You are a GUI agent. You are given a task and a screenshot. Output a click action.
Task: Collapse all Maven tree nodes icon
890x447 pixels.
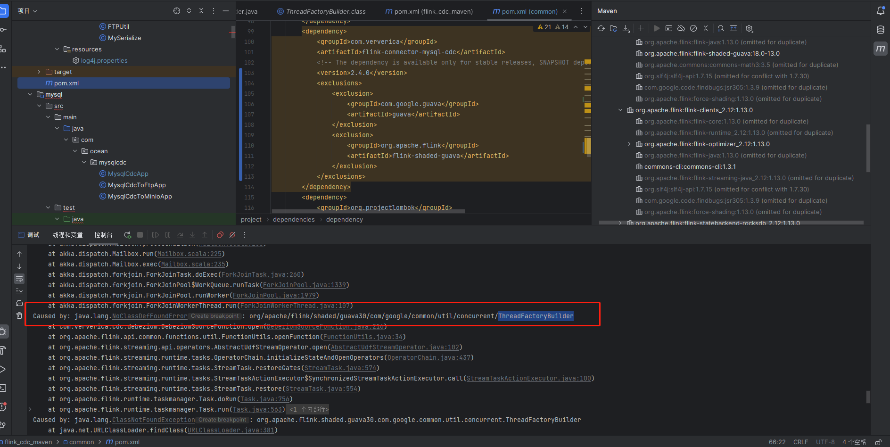click(706, 28)
